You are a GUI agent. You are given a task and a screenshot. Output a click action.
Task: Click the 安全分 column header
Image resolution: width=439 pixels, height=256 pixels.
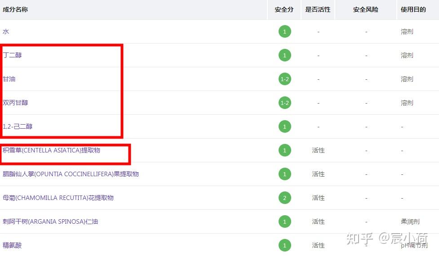(284, 9)
